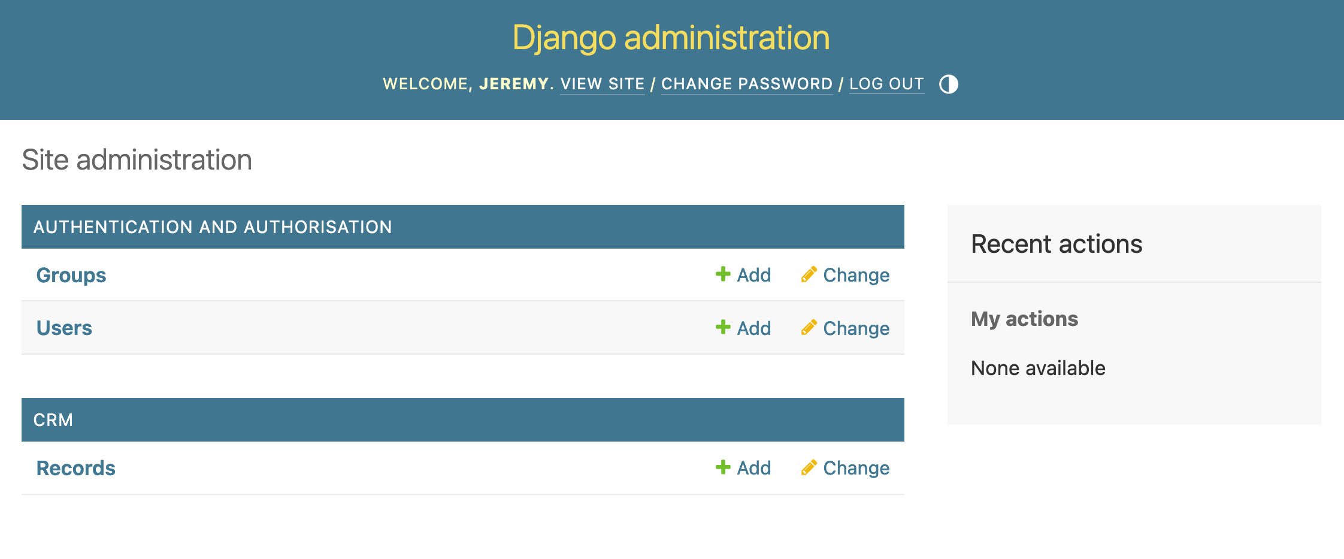Click the Add link for Records

click(753, 468)
